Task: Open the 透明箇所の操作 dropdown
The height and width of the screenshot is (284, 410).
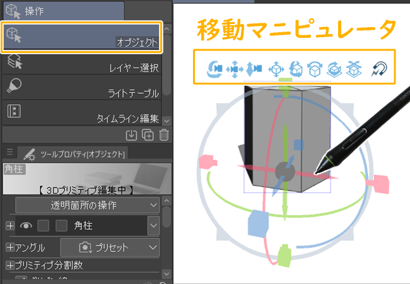Action: 87,205
